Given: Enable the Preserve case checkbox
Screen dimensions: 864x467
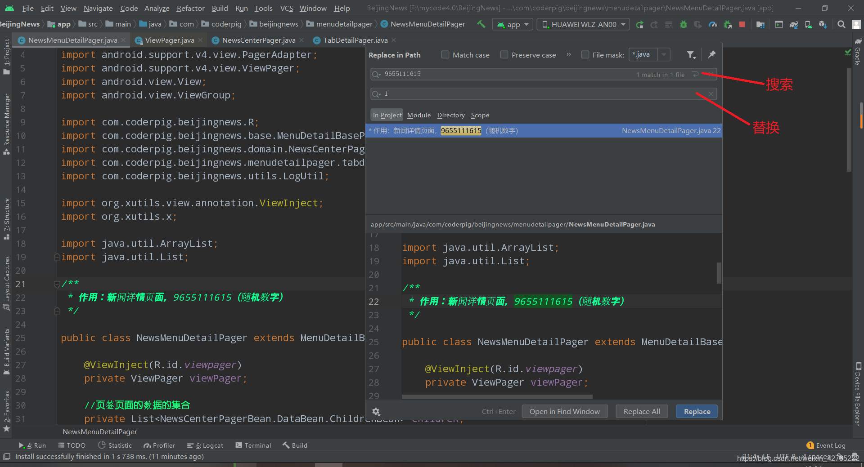Looking at the screenshot, I should [504, 55].
